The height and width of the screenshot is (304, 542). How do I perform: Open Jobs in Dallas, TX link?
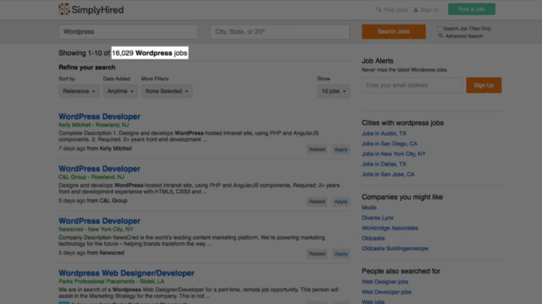tap(384, 164)
